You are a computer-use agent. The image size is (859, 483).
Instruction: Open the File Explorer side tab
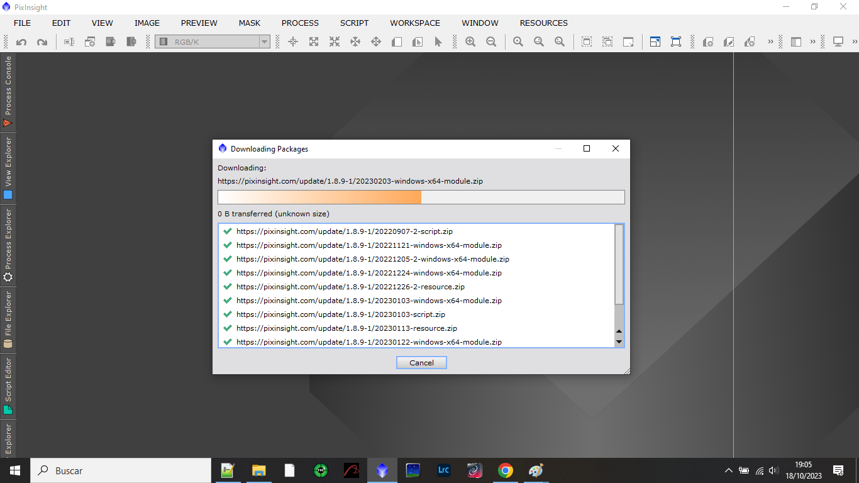[x=8, y=319]
